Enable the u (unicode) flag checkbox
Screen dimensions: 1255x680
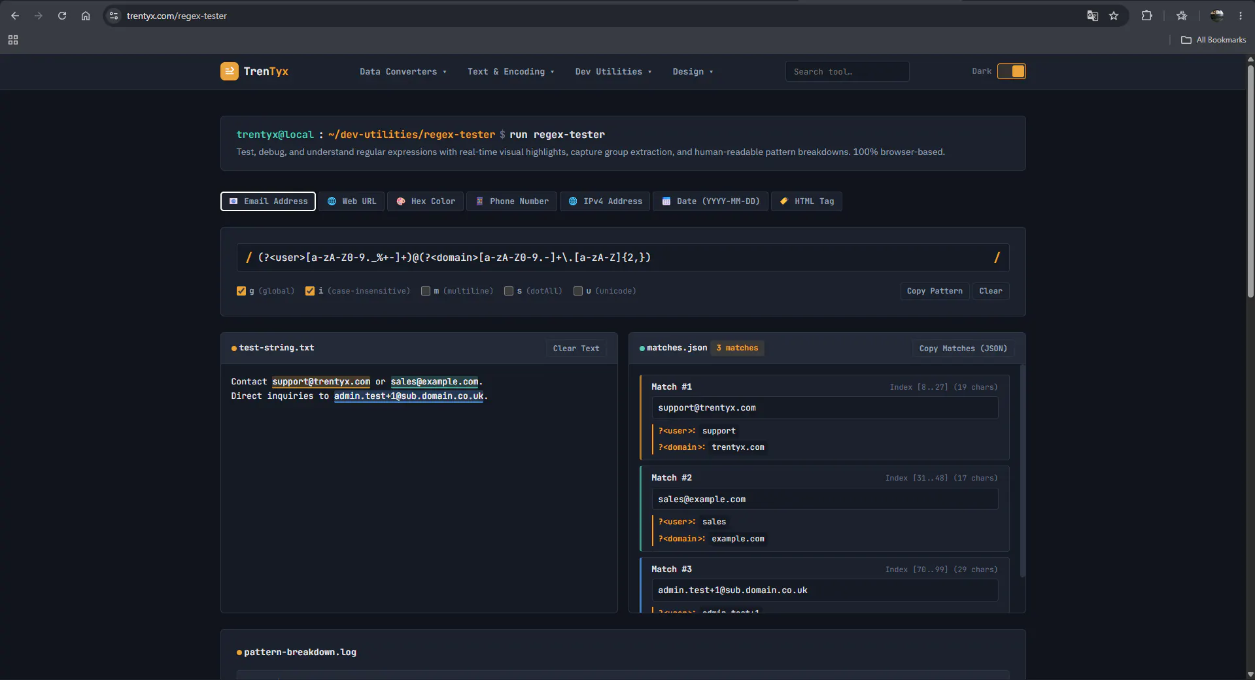578,291
